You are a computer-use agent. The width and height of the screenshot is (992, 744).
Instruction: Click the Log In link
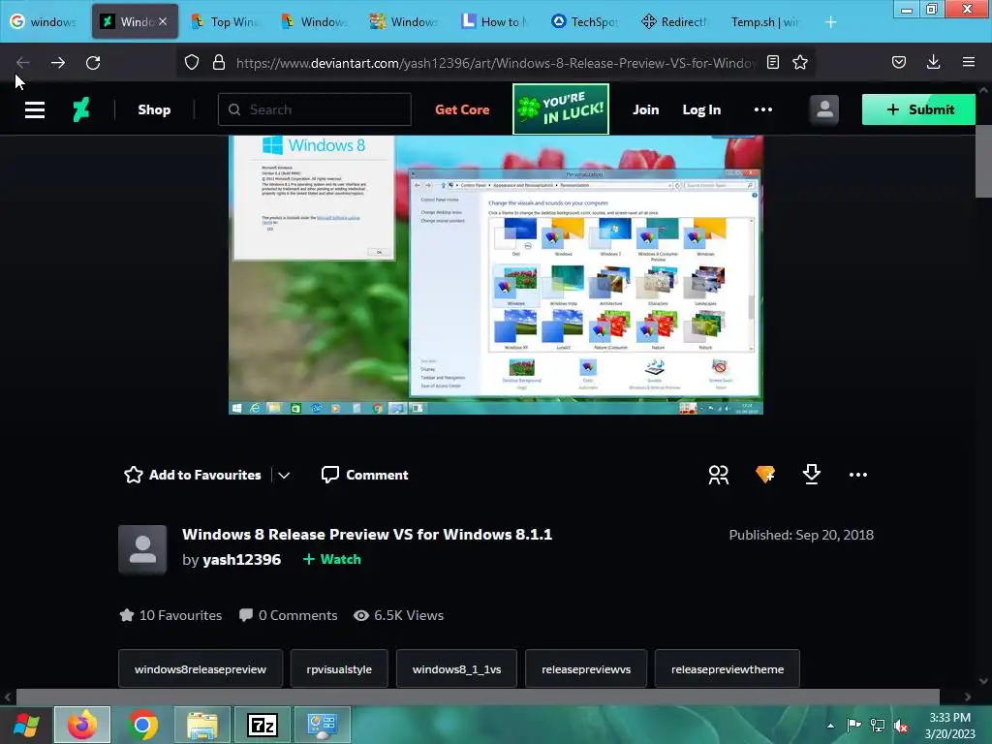701,109
